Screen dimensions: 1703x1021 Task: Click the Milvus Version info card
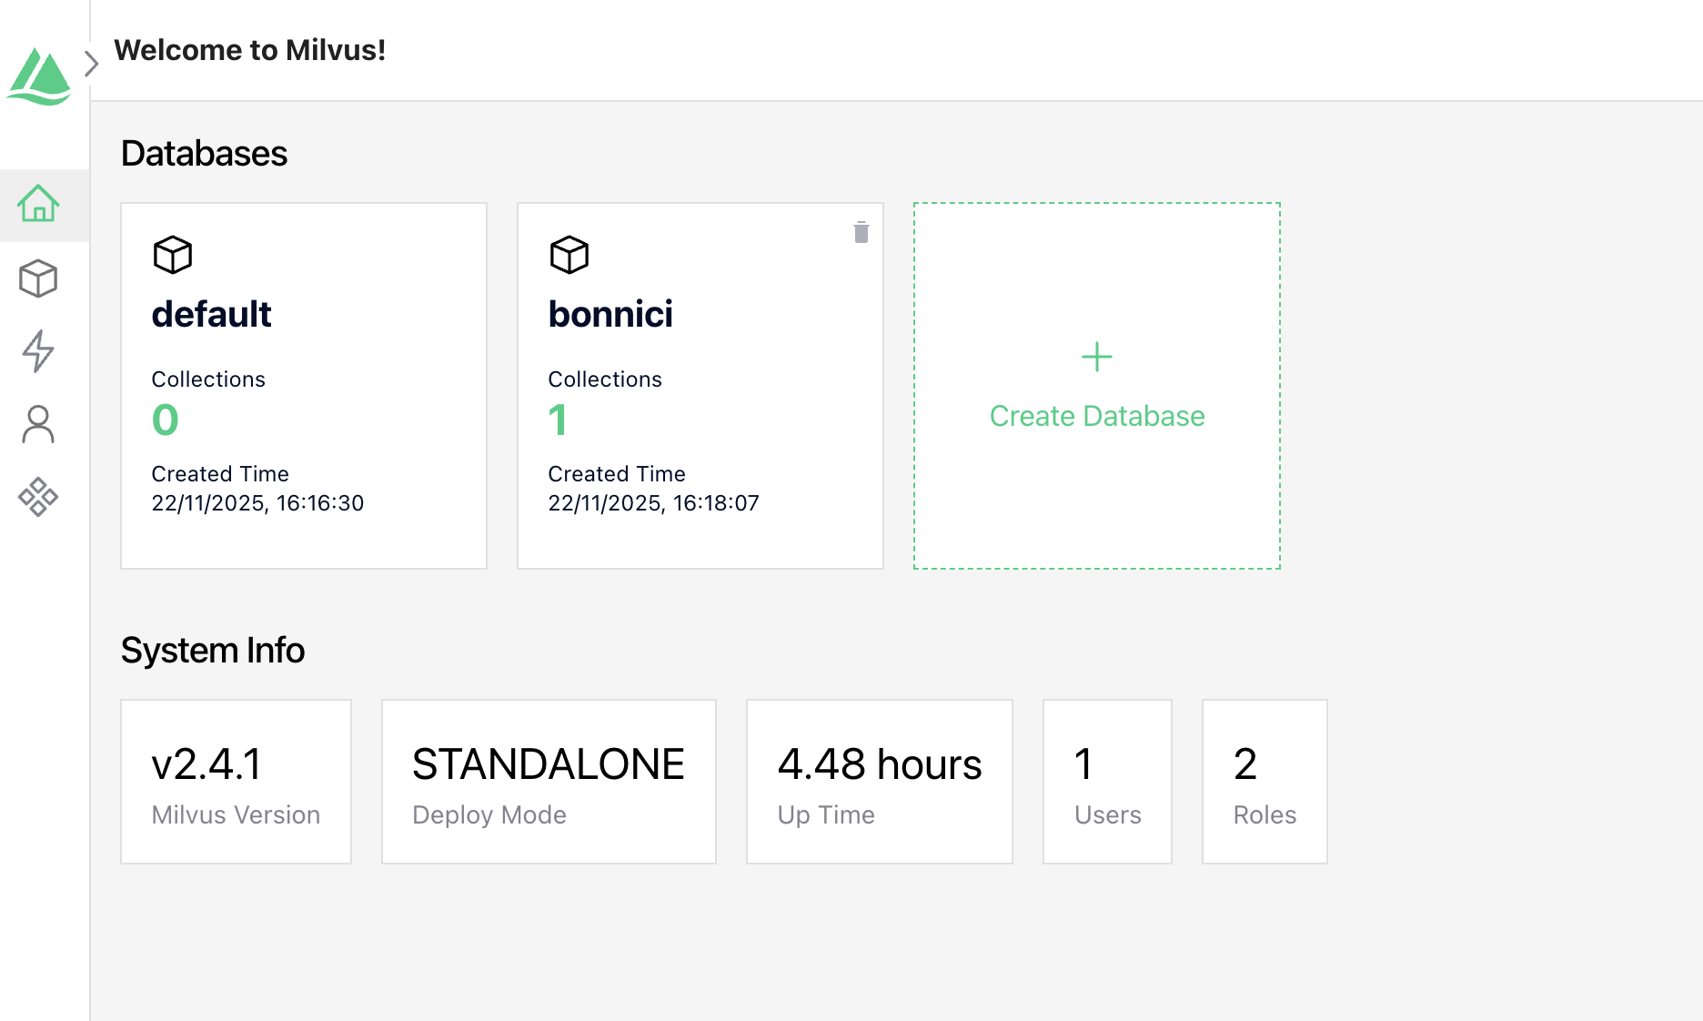pos(236,781)
